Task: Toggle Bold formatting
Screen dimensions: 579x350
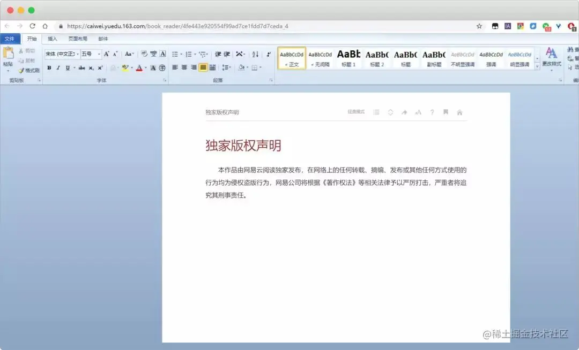Action: coord(49,68)
